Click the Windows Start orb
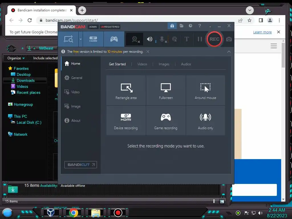 coord(7,213)
